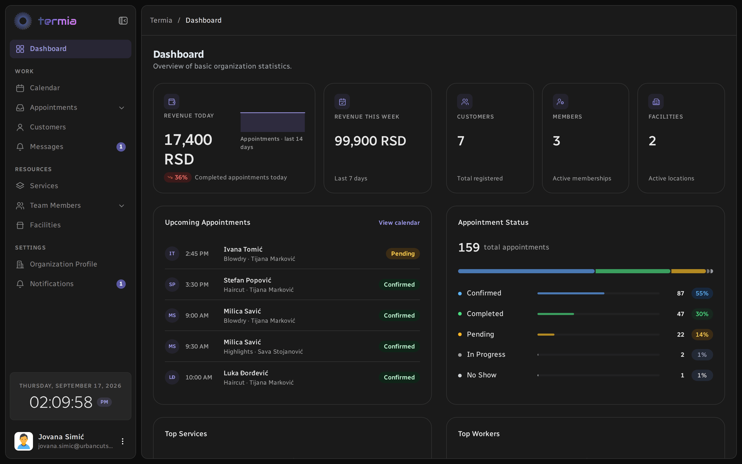Click the 55% Confirmed percentage badge
Image resolution: width=742 pixels, height=464 pixels.
pos(702,293)
